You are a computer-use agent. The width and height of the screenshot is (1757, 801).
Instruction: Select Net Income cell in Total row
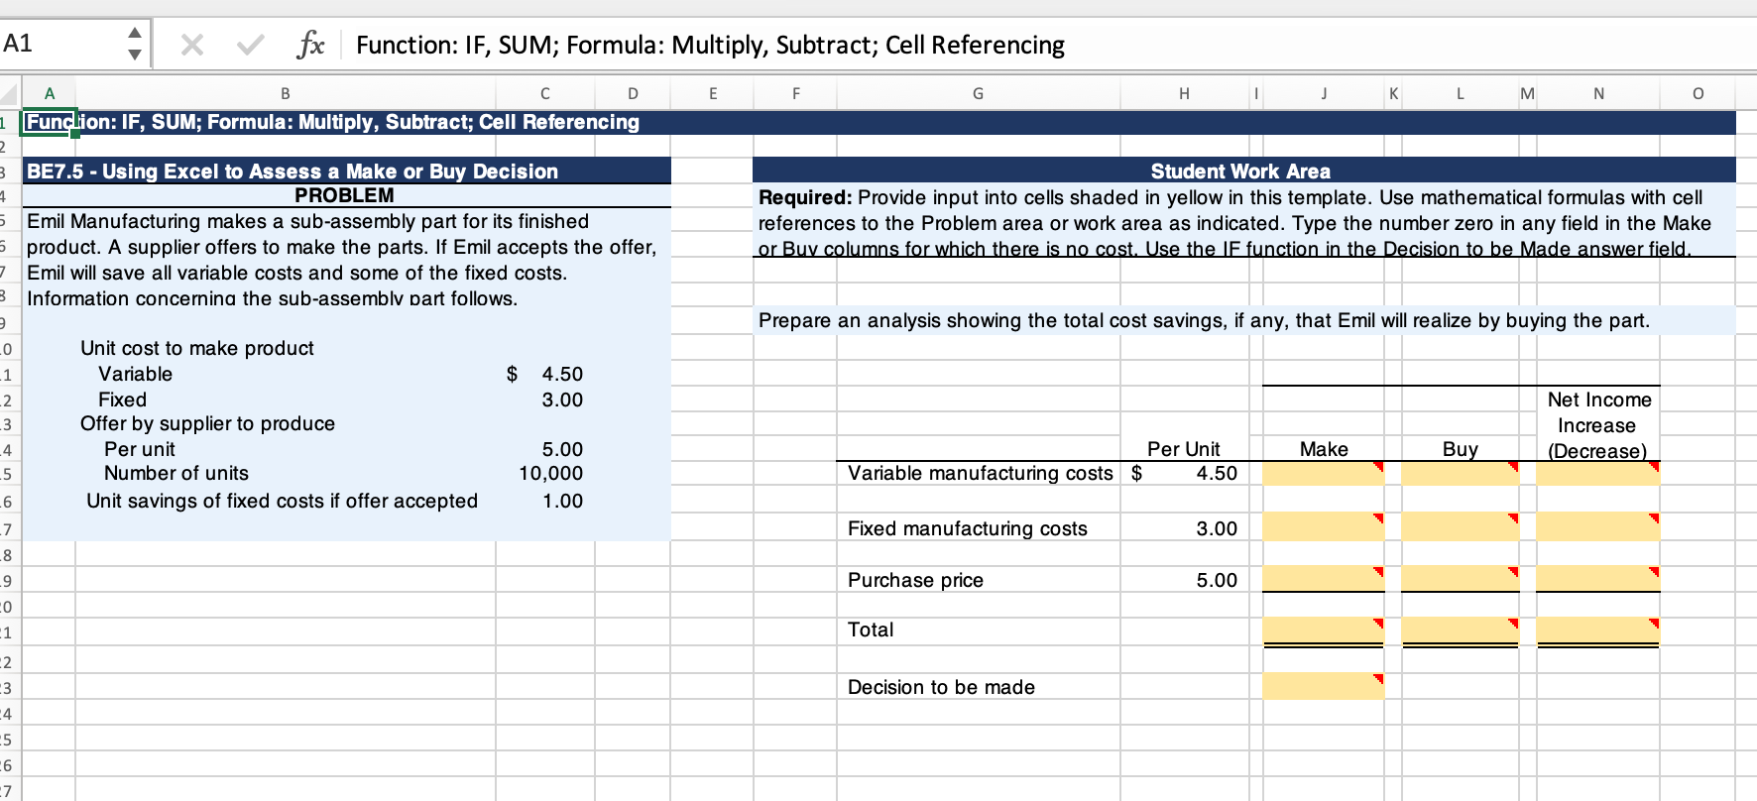pos(1598,630)
